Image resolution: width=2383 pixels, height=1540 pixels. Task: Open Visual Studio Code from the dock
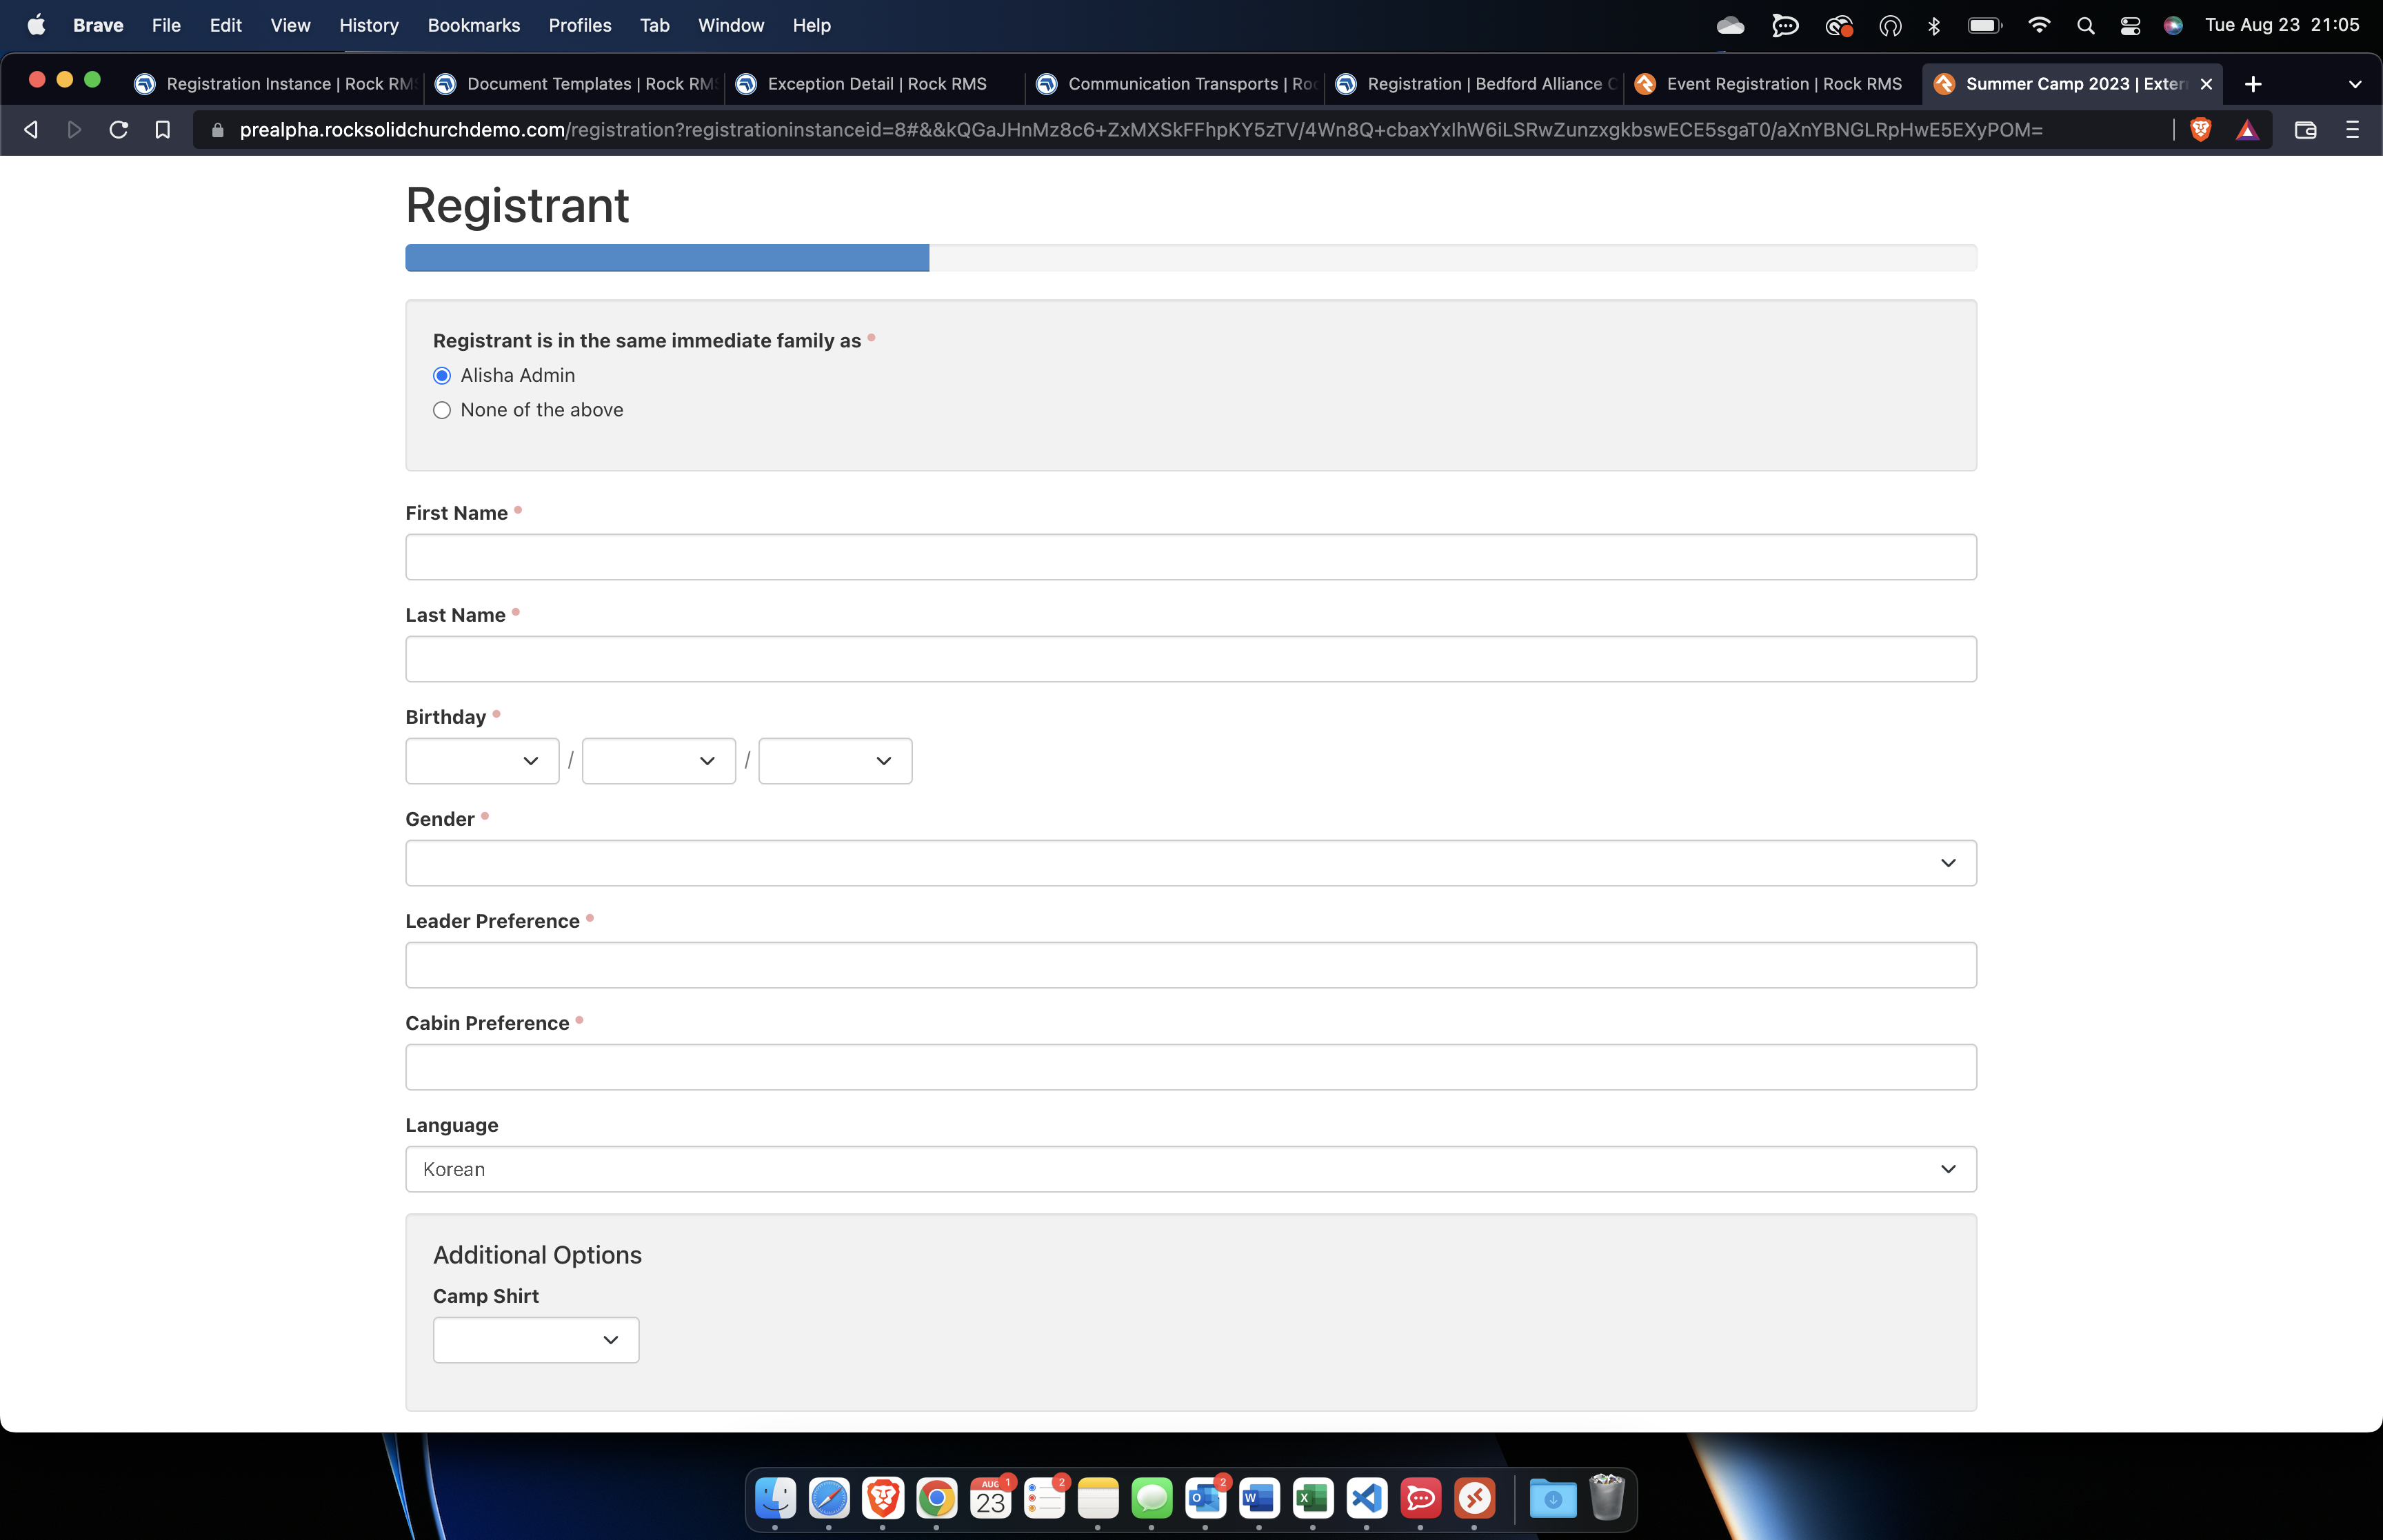pos(1366,1499)
